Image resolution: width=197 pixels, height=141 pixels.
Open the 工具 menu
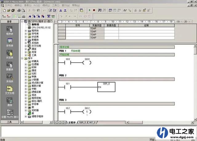(56, 6)
